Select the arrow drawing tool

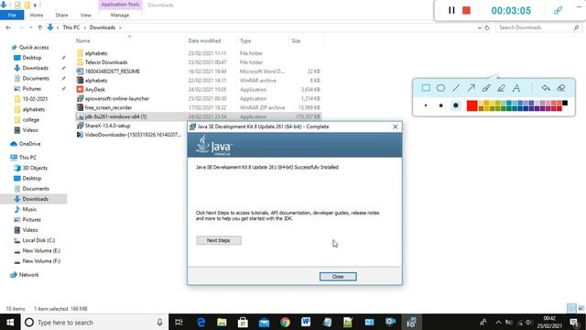click(471, 88)
